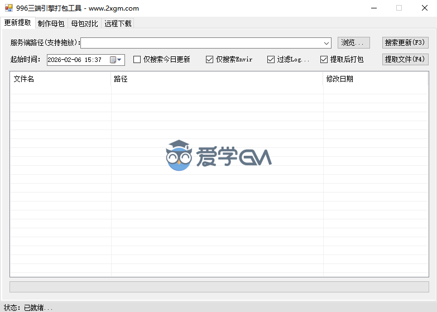Click the progress bar at bottom
Image resolution: width=437 pixels, height=312 pixels.
pyautogui.click(x=219, y=286)
